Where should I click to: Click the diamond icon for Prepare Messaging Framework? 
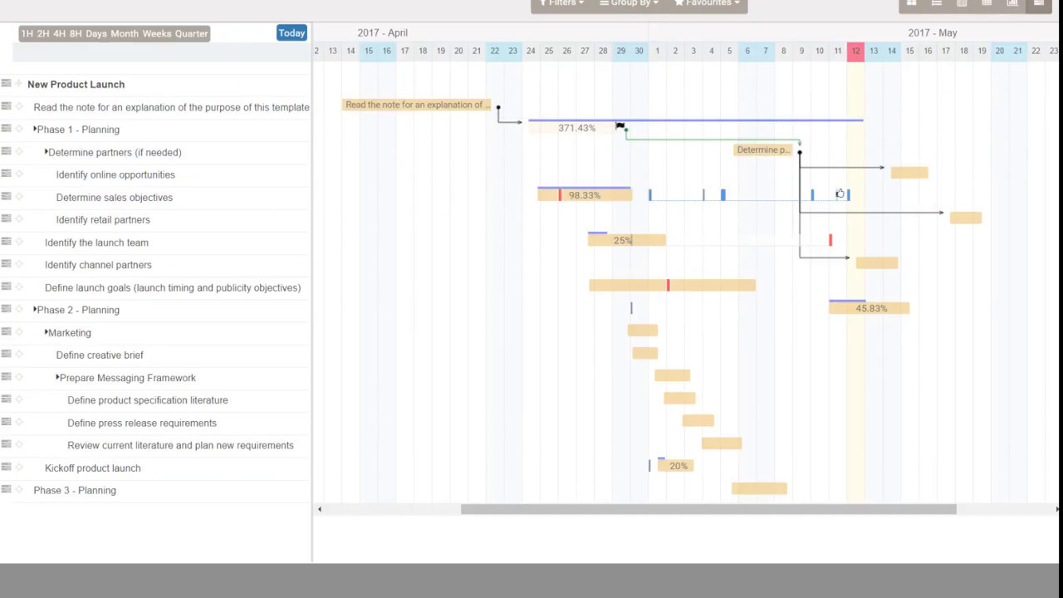19,377
